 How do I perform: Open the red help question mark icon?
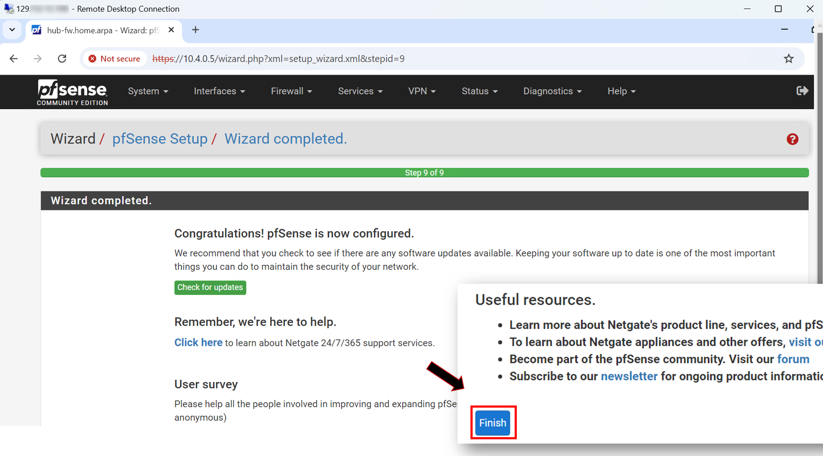point(792,139)
